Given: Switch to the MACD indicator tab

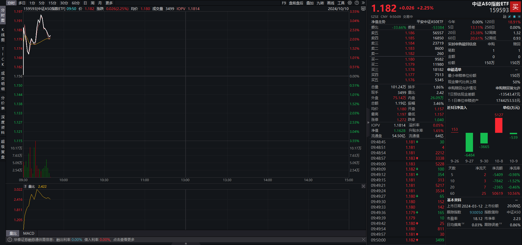Looking at the screenshot, I should (x=29, y=233).
